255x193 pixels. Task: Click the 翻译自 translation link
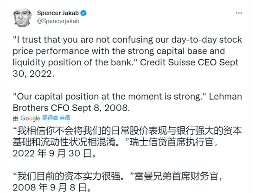[50, 118]
